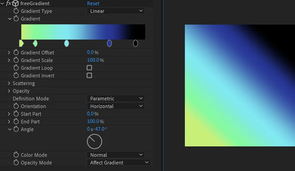Click the Angle rotation dial
The image size is (295, 171).
[95, 141]
